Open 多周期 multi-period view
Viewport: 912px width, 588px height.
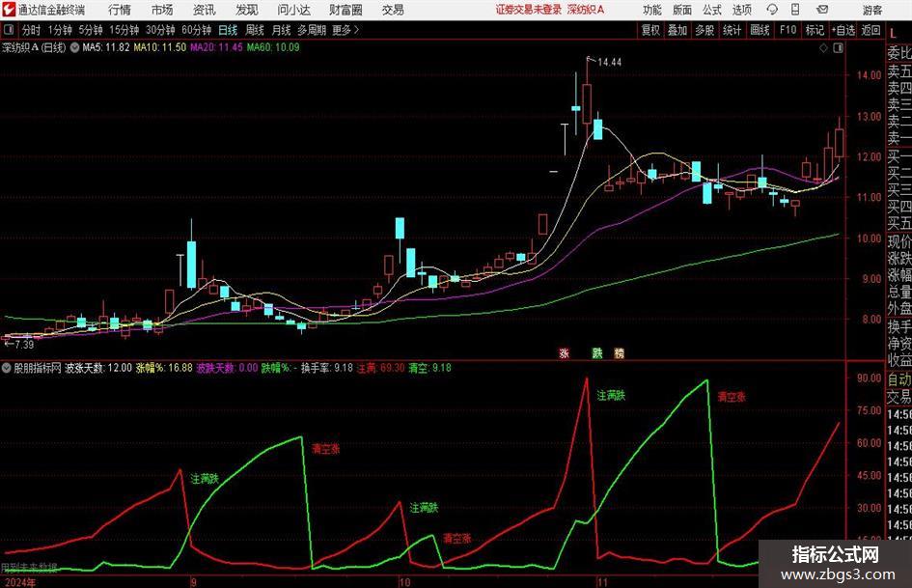point(312,30)
